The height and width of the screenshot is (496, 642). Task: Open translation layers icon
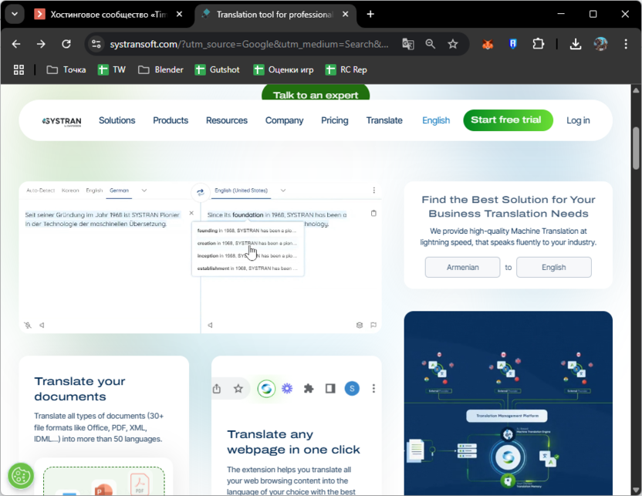[360, 326]
